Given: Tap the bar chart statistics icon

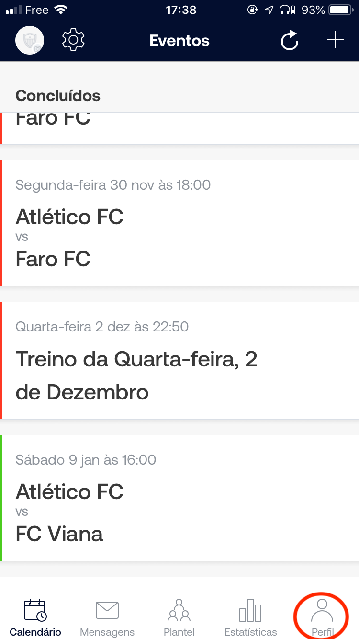Looking at the screenshot, I should coord(250,610).
